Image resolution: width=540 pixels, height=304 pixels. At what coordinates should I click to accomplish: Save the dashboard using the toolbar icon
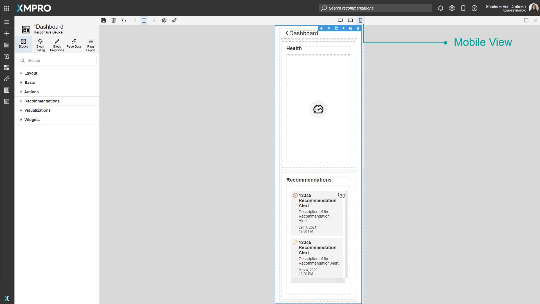[x=103, y=20]
